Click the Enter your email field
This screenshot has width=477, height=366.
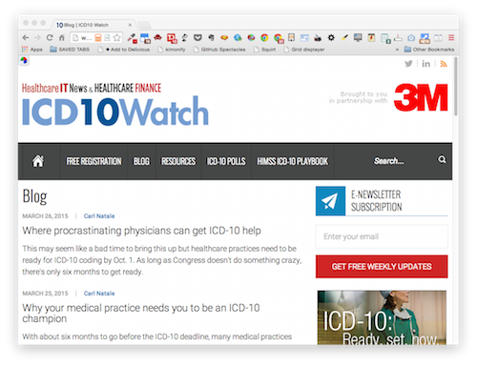tap(382, 236)
